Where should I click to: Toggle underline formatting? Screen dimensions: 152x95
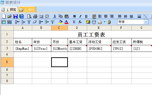click(x=86, y=16)
